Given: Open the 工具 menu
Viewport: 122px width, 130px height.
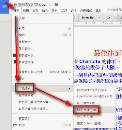Looking at the screenshot, I should [x=64, y=10].
